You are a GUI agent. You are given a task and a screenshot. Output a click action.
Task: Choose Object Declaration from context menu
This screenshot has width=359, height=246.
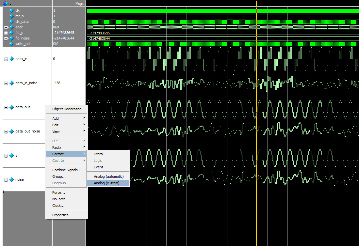point(66,109)
